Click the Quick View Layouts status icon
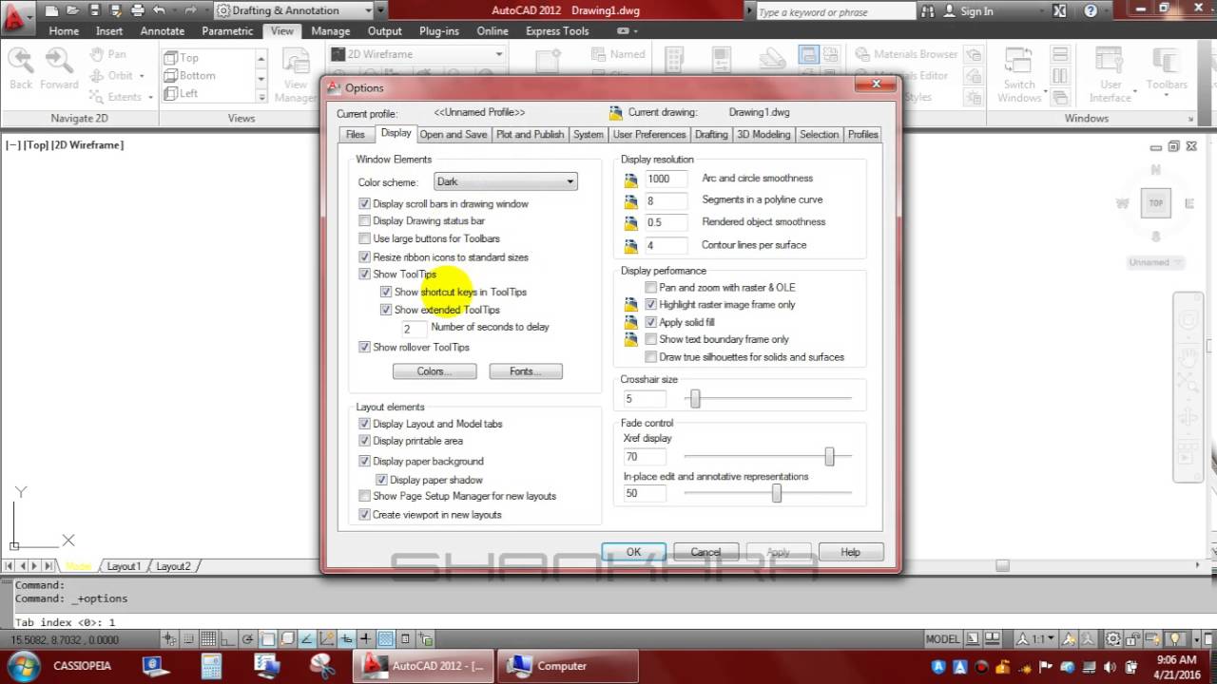This screenshot has width=1217, height=684. [x=972, y=638]
